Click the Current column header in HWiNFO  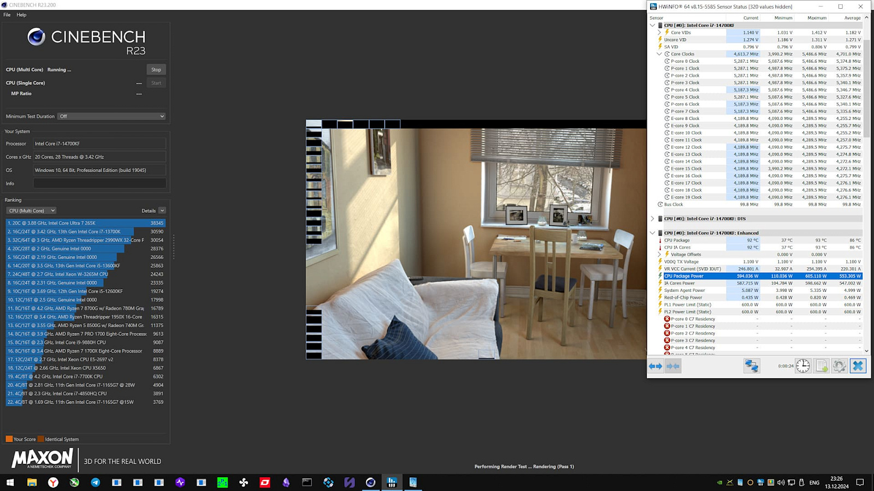point(751,18)
